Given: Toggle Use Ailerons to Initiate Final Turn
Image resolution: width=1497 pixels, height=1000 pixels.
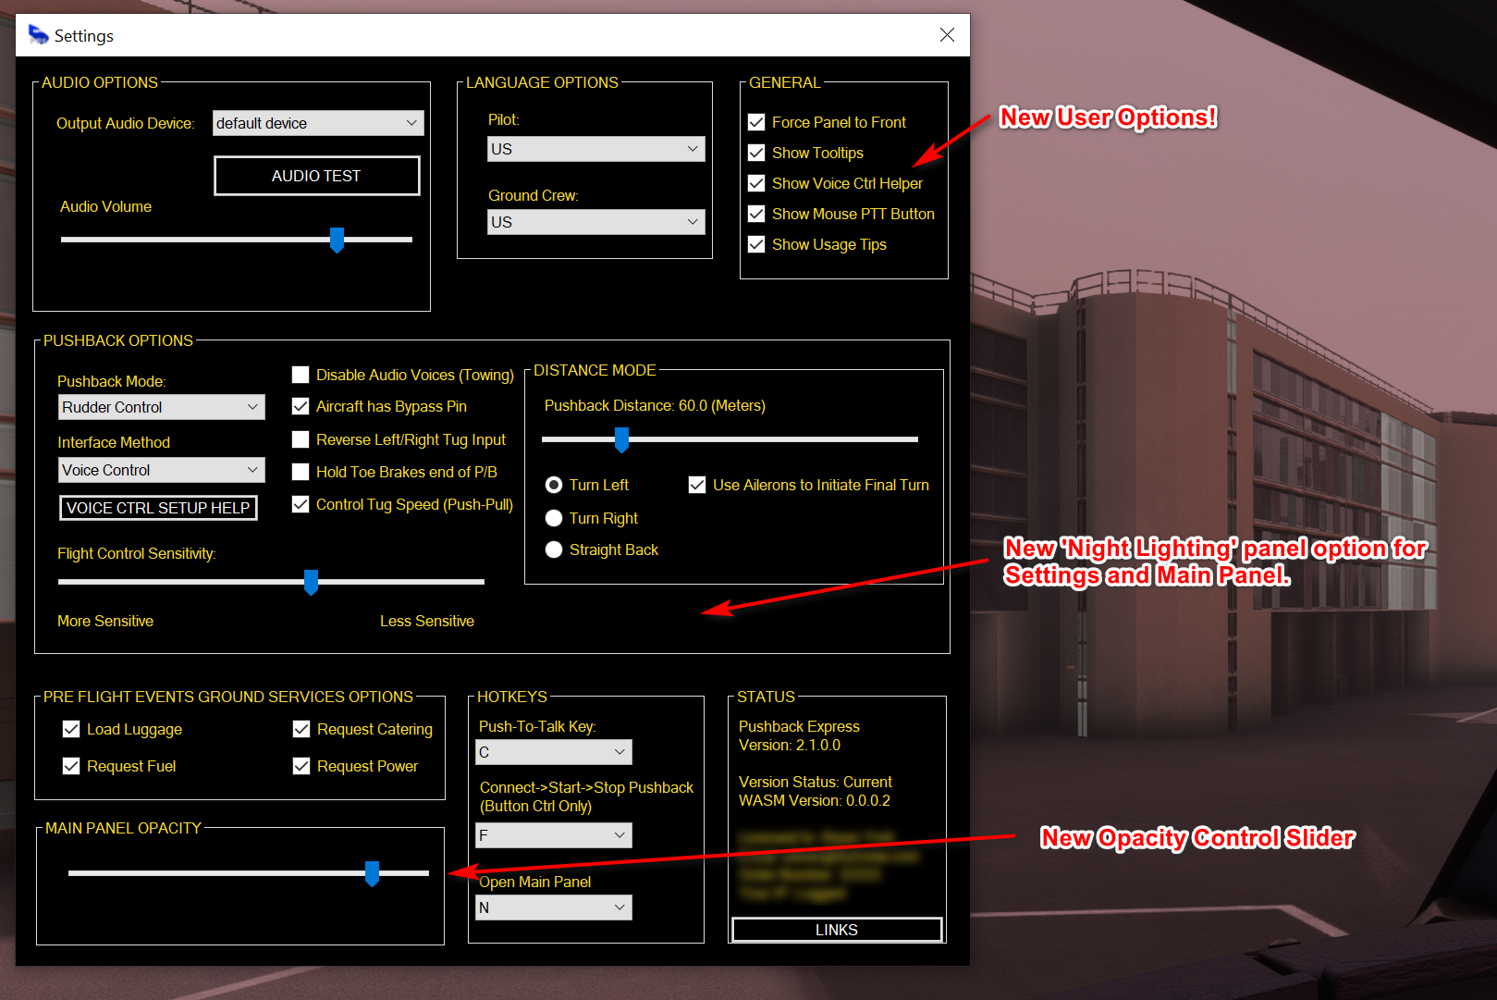Looking at the screenshot, I should point(697,485).
